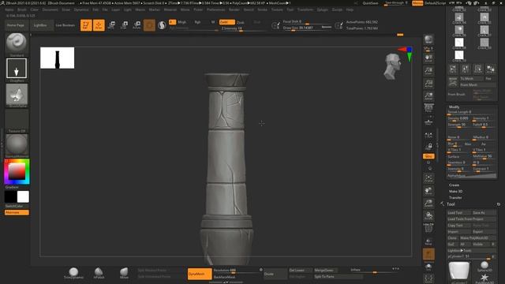Click the Frame mesh icon
This screenshot has width=505, height=284.
[428, 179]
